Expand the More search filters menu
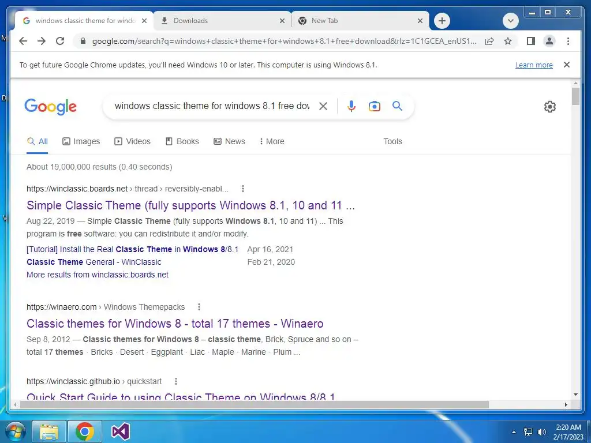 coord(272,142)
